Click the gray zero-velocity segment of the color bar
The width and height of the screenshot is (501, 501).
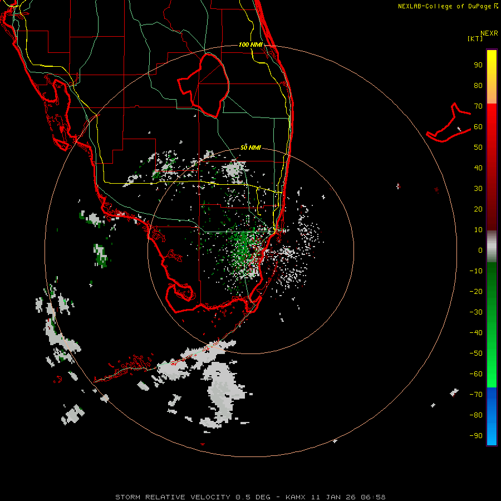pos(492,247)
